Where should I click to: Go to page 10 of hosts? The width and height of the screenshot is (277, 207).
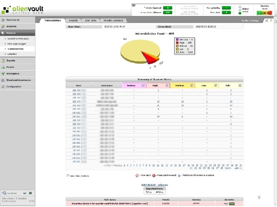point(154,166)
